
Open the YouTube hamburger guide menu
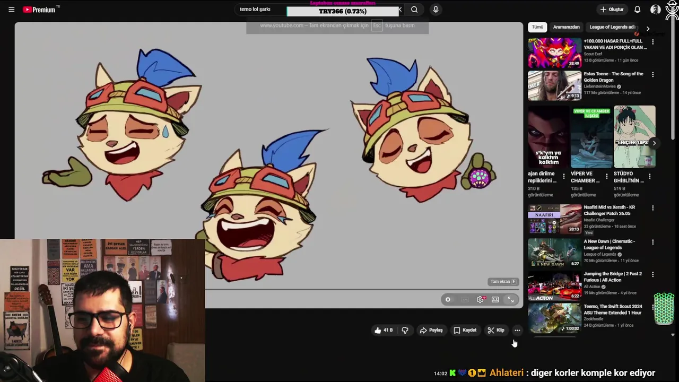click(x=11, y=10)
